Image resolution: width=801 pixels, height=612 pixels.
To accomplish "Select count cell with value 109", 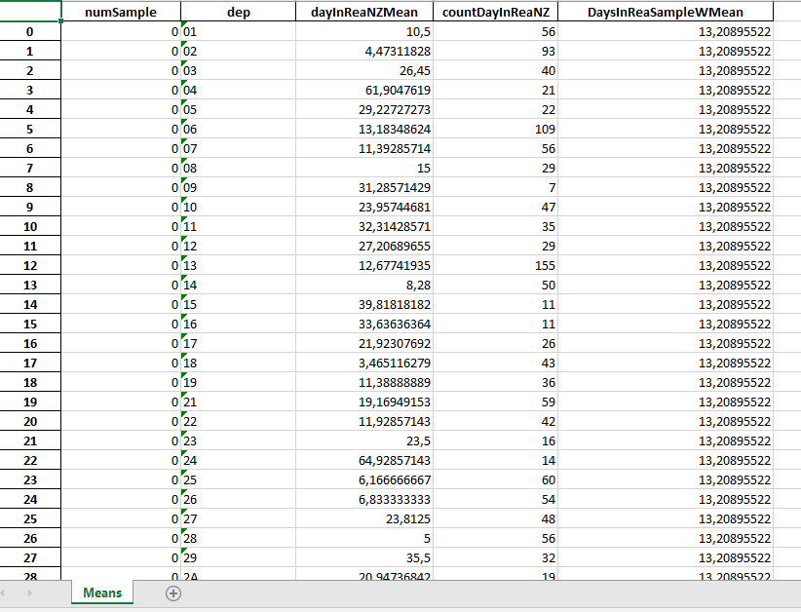I will coord(496,130).
